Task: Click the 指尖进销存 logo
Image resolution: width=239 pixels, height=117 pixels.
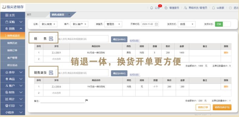Action: click(13, 7)
